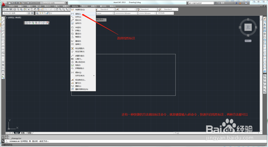The width and height of the screenshot is (268, 147).
Task: Click the ViewCube top face labeled 上
Action: (248, 27)
